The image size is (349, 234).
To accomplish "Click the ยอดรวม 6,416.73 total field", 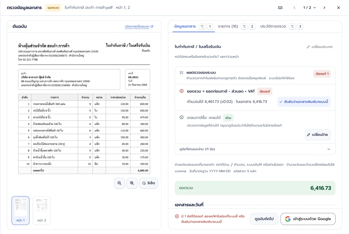I will (255, 188).
